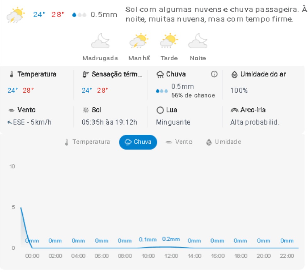Screen dimensions: 308x272
Task: Click the Manhã sun-and-storm weather icon
Action: (x=139, y=41)
